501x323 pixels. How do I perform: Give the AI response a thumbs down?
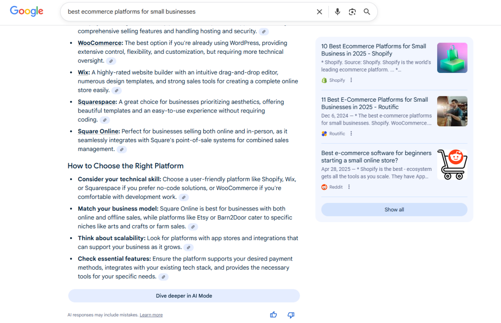(291, 315)
